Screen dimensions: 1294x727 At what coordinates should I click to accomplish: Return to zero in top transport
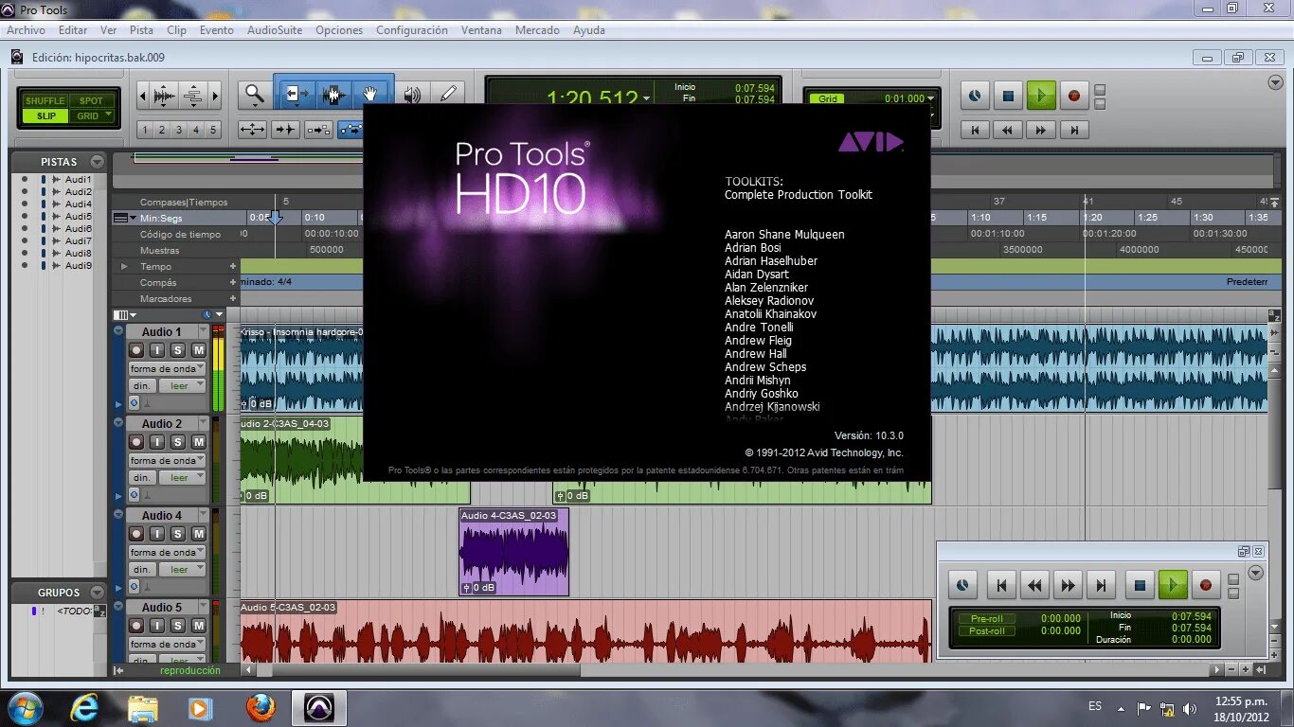pyautogui.click(x=975, y=130)
